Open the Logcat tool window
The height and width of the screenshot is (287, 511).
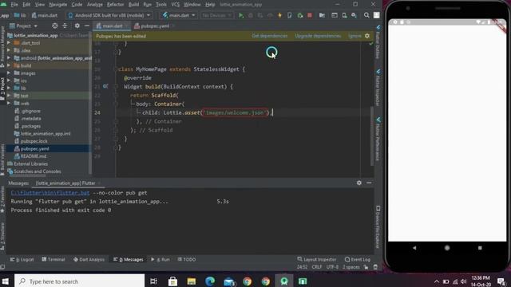(x=22, y=259)
